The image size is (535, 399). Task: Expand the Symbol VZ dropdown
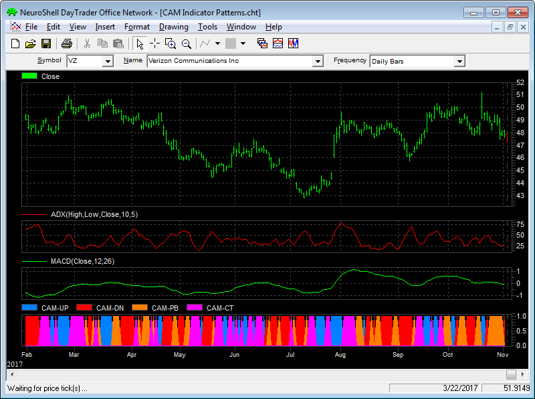[x=108, y=62]
